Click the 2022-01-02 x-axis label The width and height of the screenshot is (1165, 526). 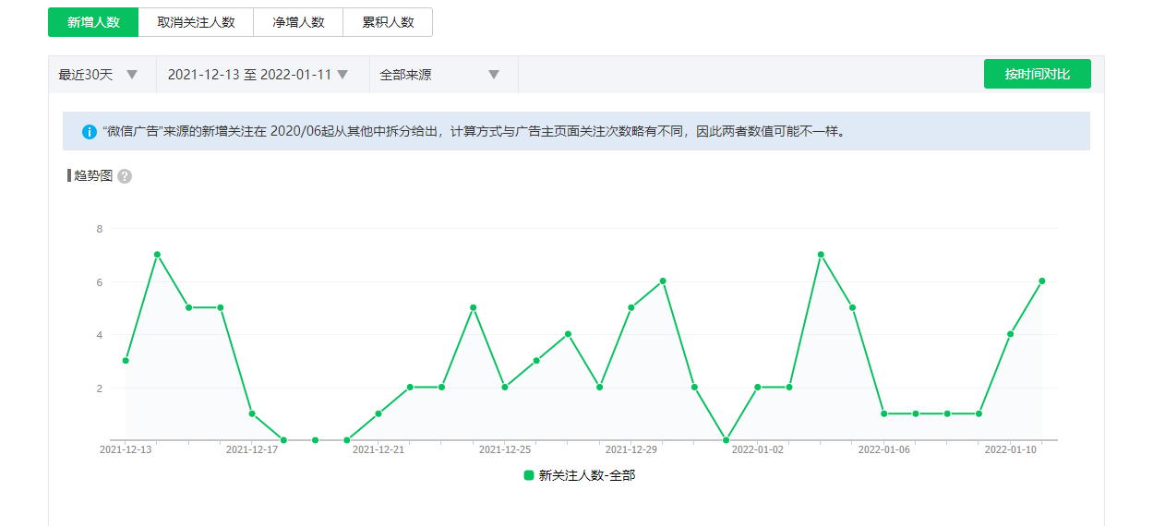[x=757, y=450]
